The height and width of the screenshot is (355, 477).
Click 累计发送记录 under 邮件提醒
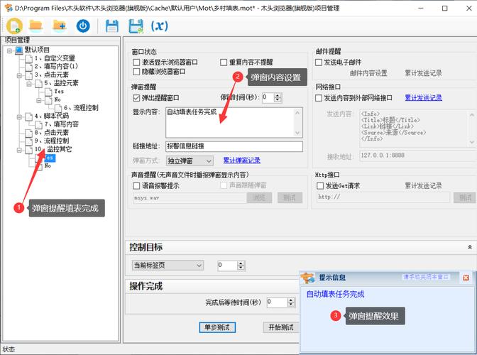[x=424, y=73]
